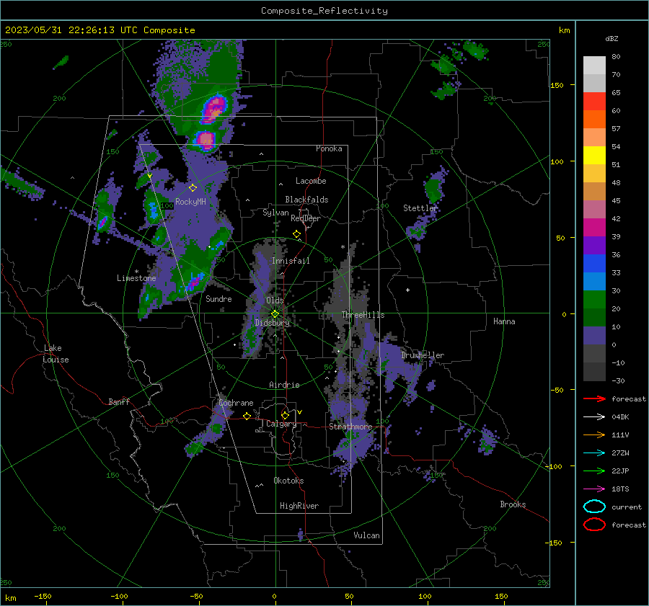Click yellow diamond marker below Cochrane

pyautogui.click(x=247, y=416)
